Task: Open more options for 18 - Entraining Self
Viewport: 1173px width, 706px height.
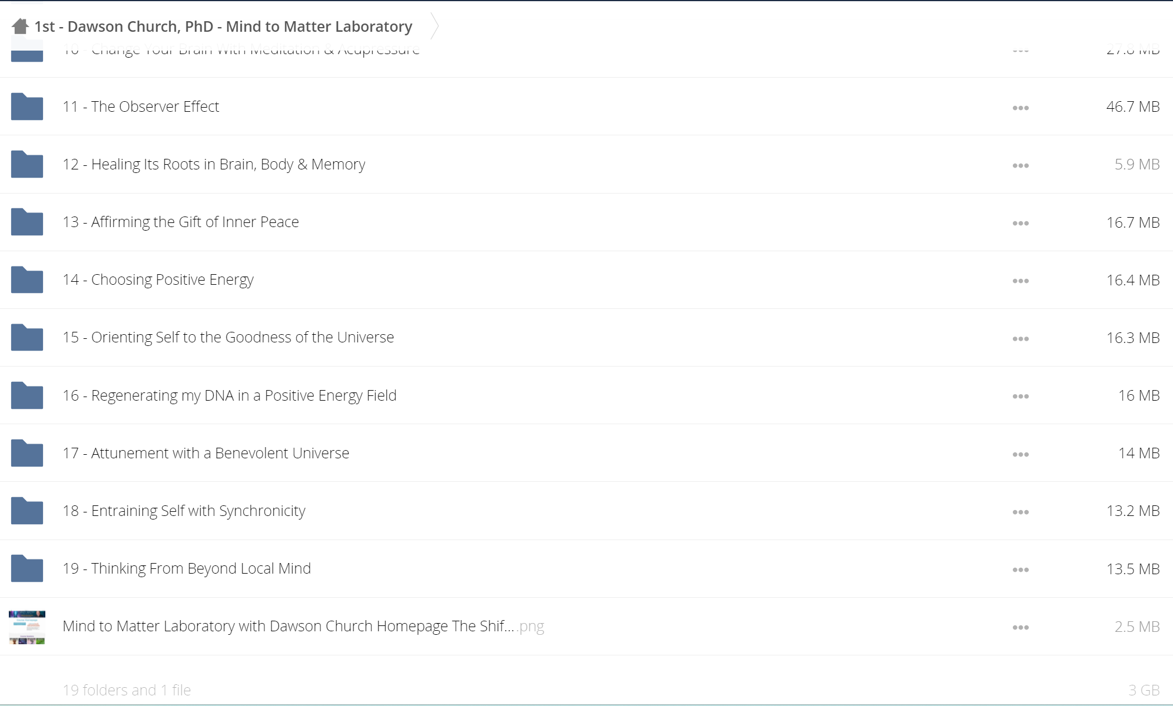Action: [x=1020, y=512]
